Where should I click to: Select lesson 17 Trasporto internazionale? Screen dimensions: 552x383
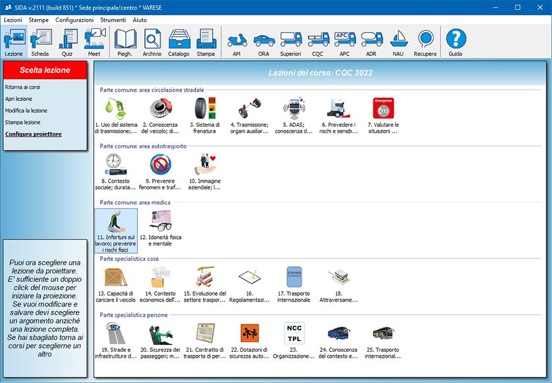click(294, 284)
